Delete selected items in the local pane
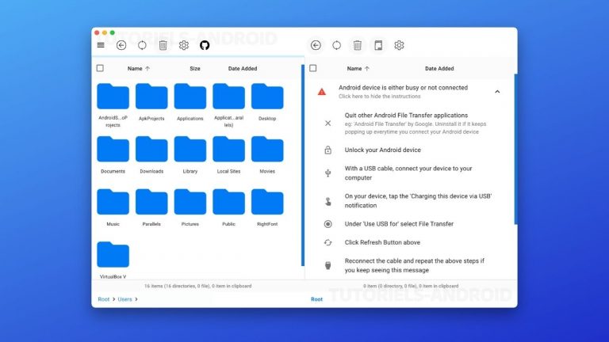Screen dimensions: 609x342 click(x=163, y=45)
